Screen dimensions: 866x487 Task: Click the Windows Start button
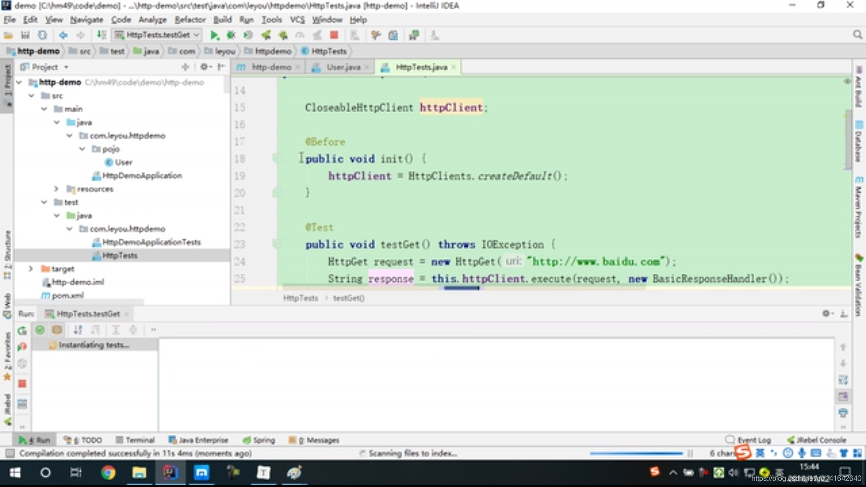point(15,473)
